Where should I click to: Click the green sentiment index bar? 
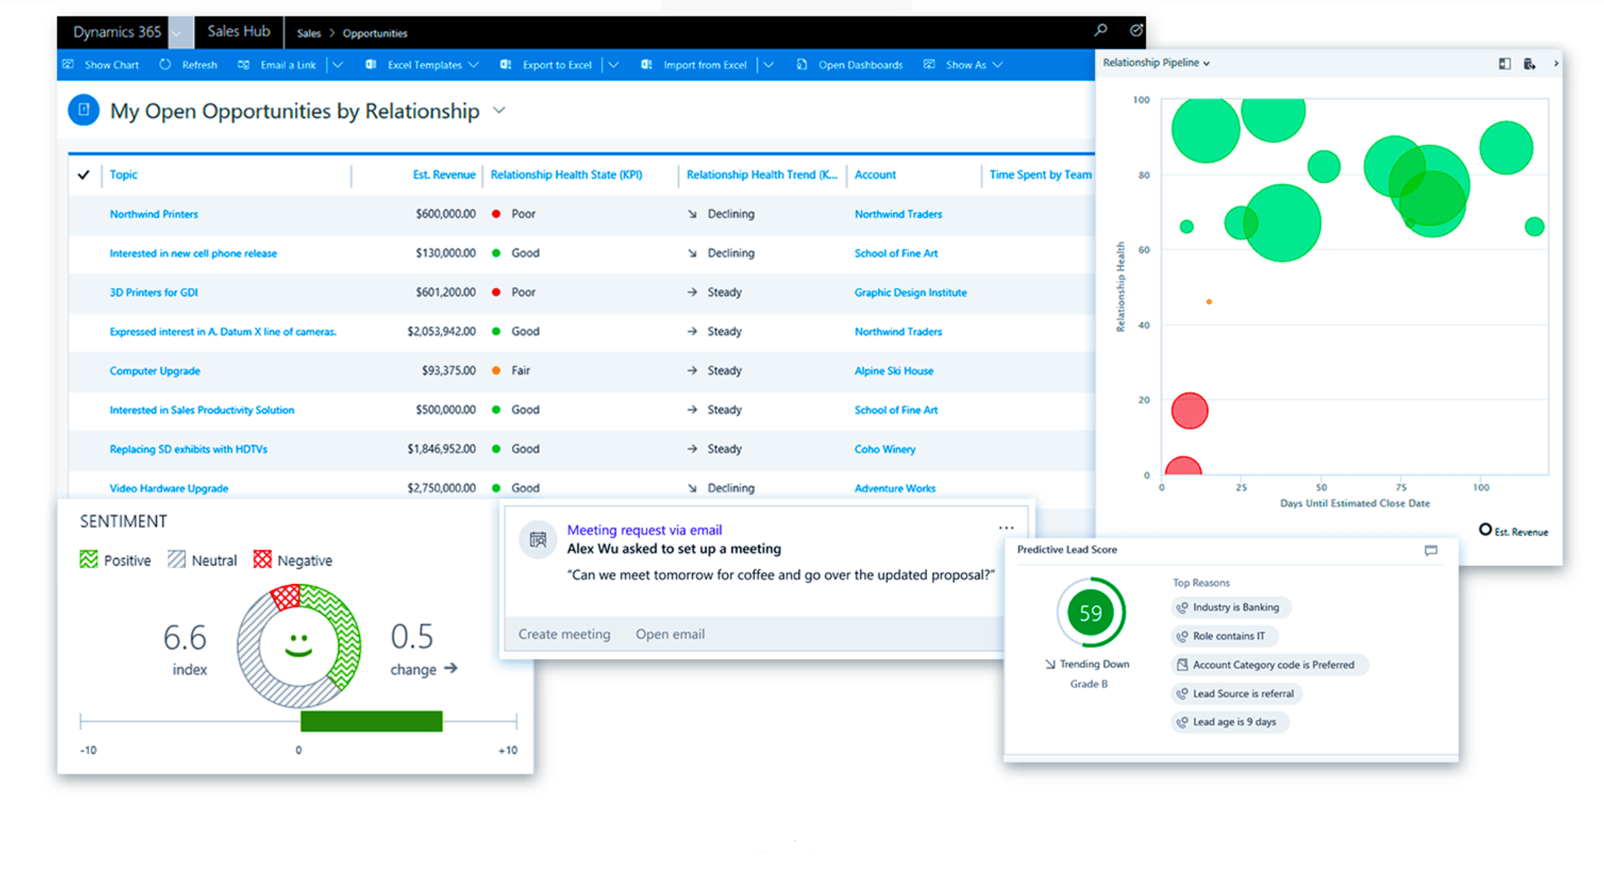[x=371, y=721]
